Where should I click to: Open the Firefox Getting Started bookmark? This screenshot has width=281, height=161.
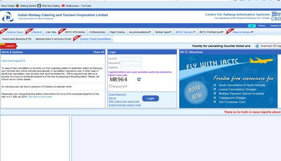pos(26,6)
